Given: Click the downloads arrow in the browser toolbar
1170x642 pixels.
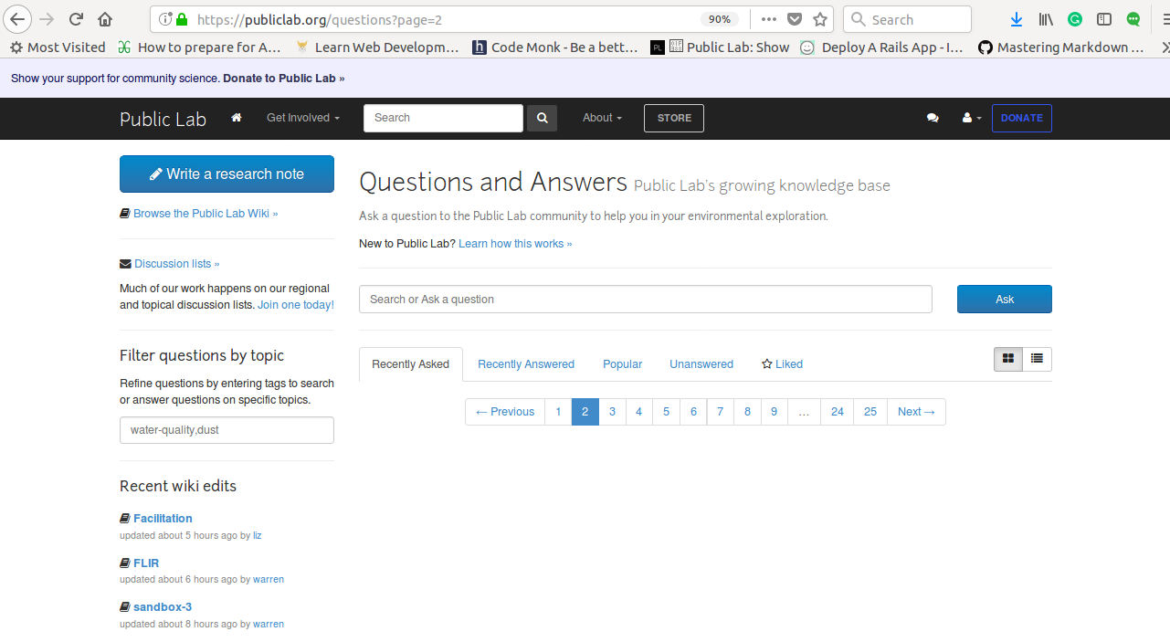Looking at the screenshot, I should (x=1016, y=18).
